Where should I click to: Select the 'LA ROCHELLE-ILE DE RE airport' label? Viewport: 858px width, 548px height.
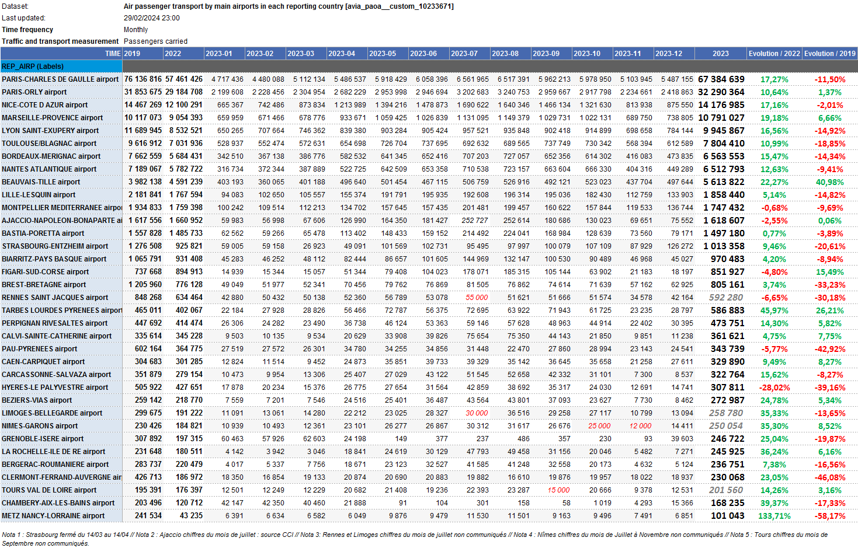click(54, 451)
